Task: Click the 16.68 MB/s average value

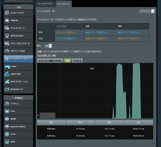Action: click(81, 136)
